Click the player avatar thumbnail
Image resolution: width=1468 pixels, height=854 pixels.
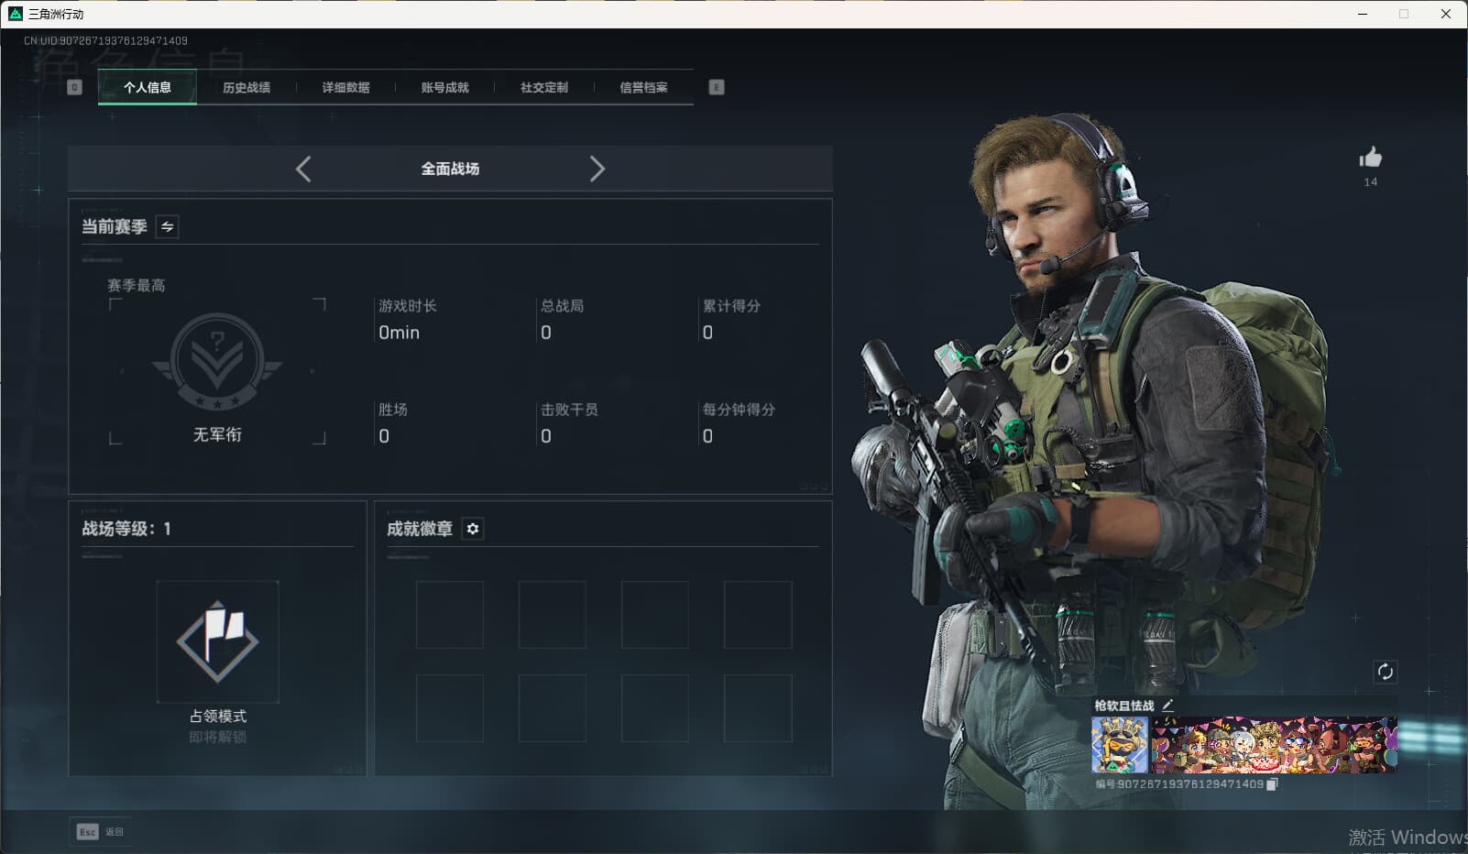(1119, 744)
